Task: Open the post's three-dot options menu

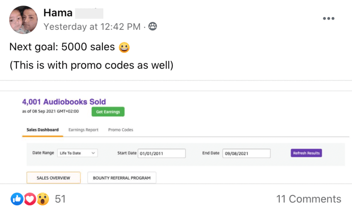Action: tap(328, 19)
